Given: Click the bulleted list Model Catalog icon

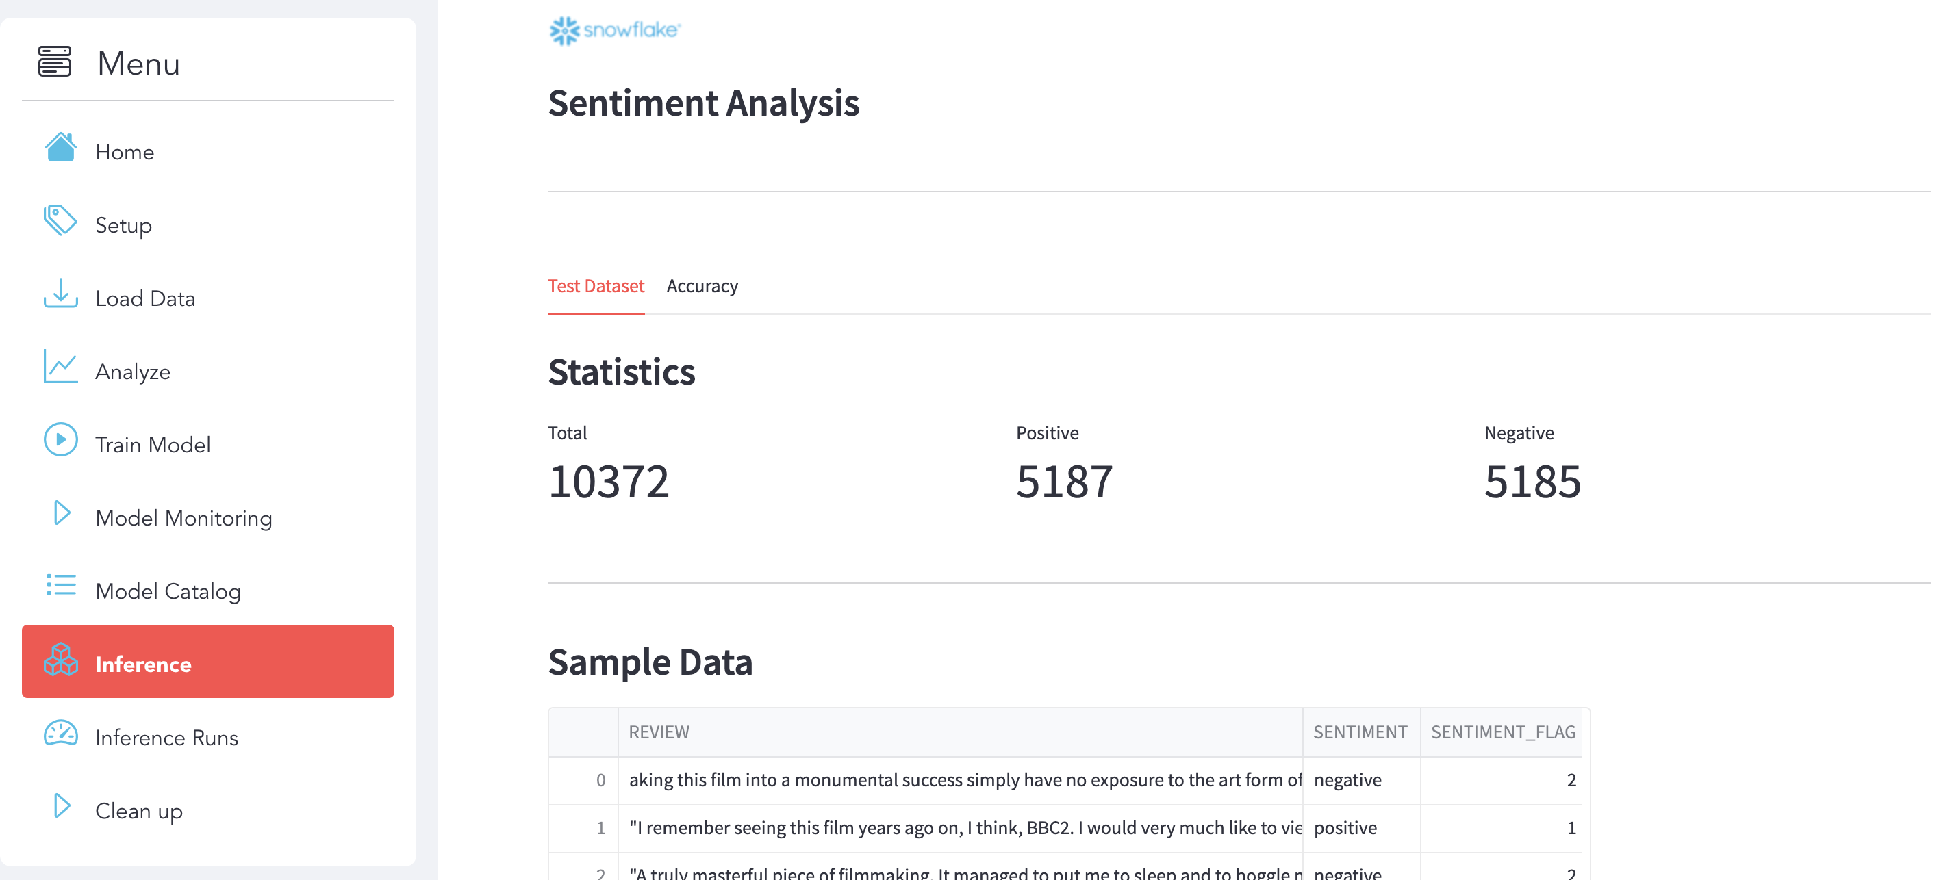Looking at the screenshot, I should 60,586.
